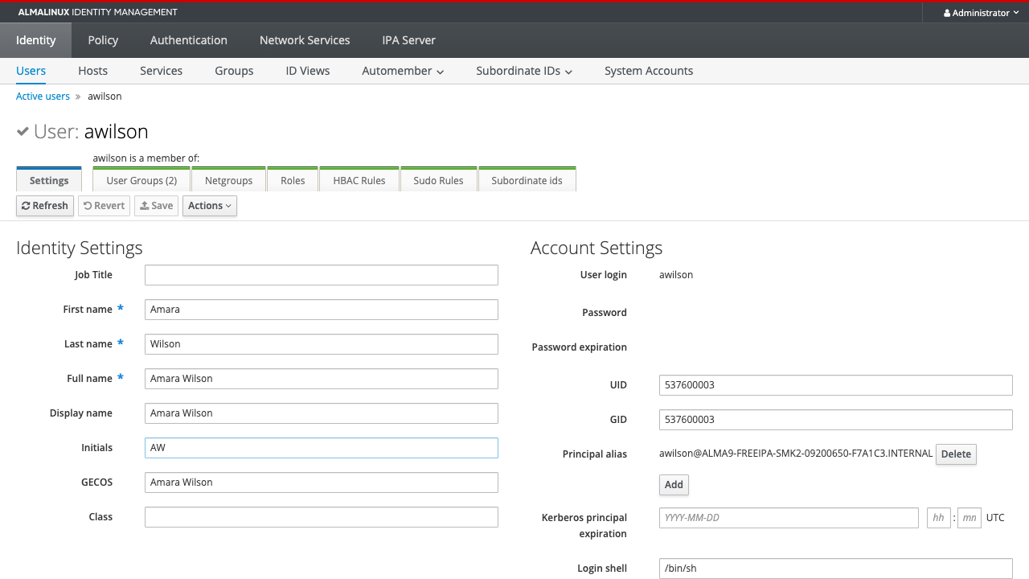
Task: Open the IPA Server menu
Action: (x=408, y=40)
